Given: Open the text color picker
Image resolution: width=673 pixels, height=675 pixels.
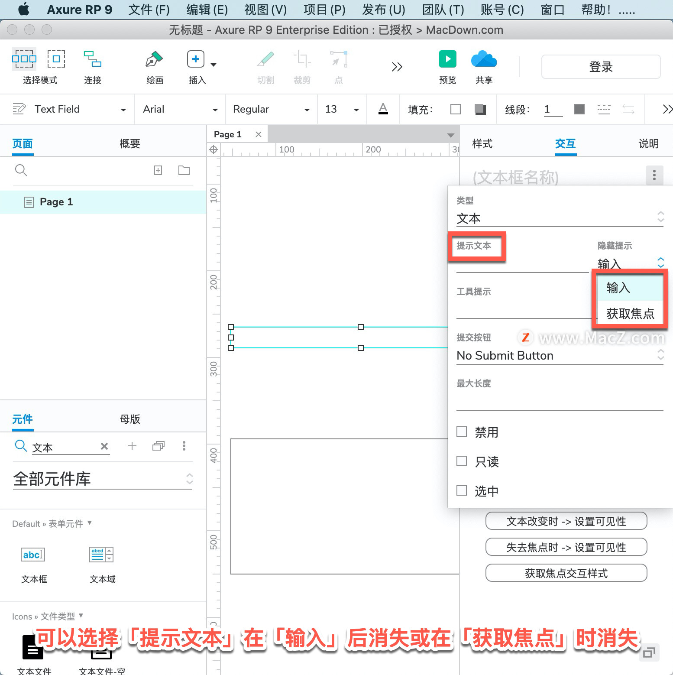Looking at the screenshot, I should 383,109.
